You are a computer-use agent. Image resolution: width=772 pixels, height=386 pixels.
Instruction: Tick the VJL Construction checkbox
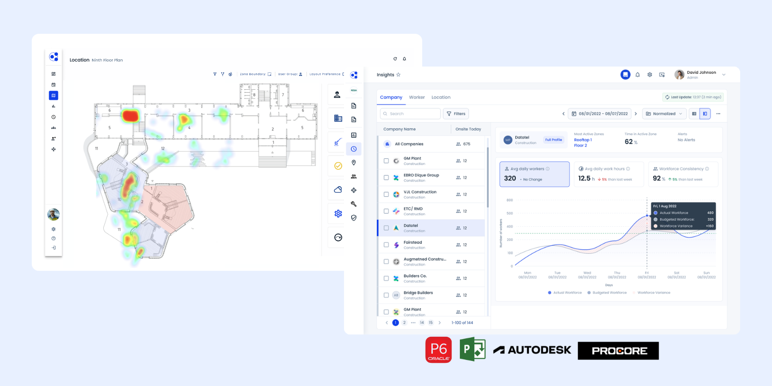[386, 194]
